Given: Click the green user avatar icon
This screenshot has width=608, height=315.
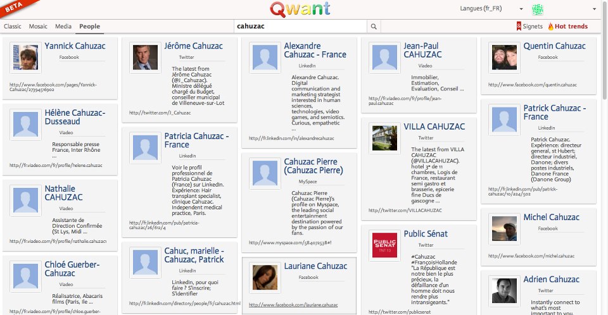Looking at the screenshot, I should click(538, 9).
